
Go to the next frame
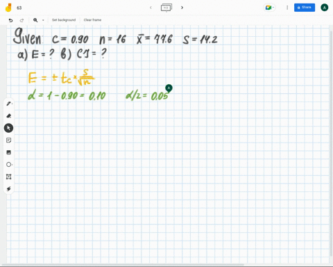tap(182, 8)
